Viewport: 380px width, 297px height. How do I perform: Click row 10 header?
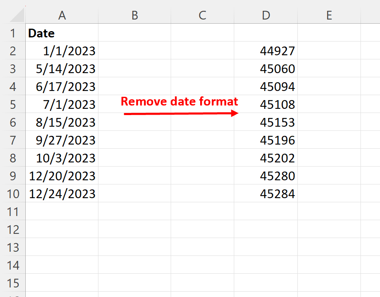tap(13, 194)
